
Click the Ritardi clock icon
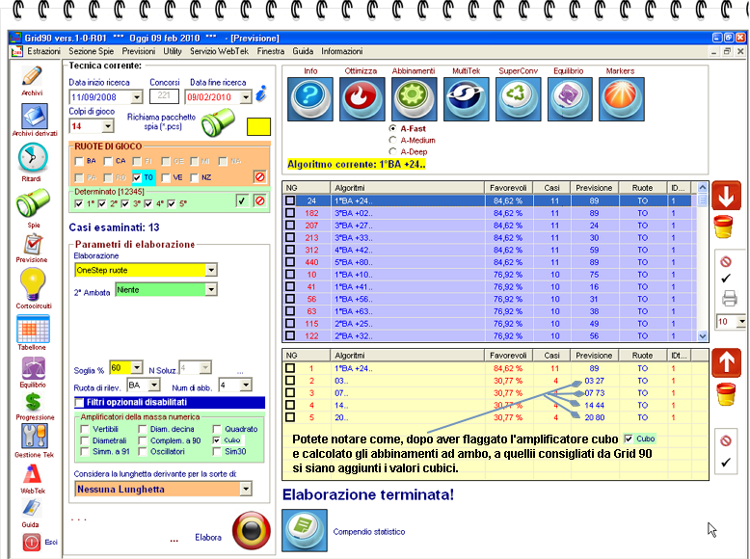32,158
